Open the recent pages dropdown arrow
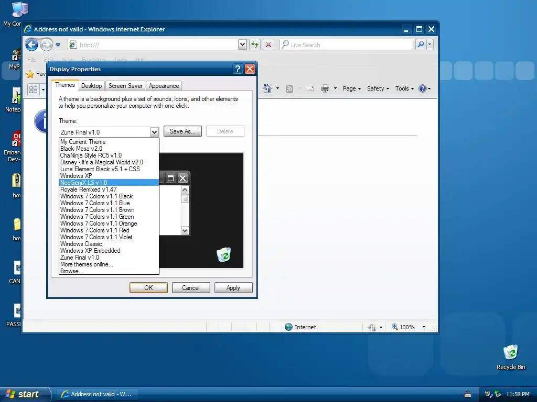Viewport: 537px width, 402px height. coord(58,45)
